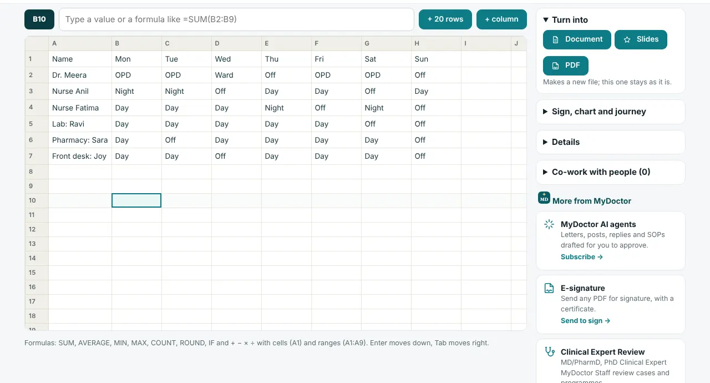Select Dr. Meera's Ward cell
The height and width of the screenshot is (383, 710).
pyautogui.click(x=236, y=75)
